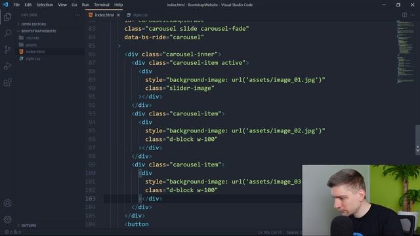
Task: Select the index.html editor tab
Action: coord(104,15)
